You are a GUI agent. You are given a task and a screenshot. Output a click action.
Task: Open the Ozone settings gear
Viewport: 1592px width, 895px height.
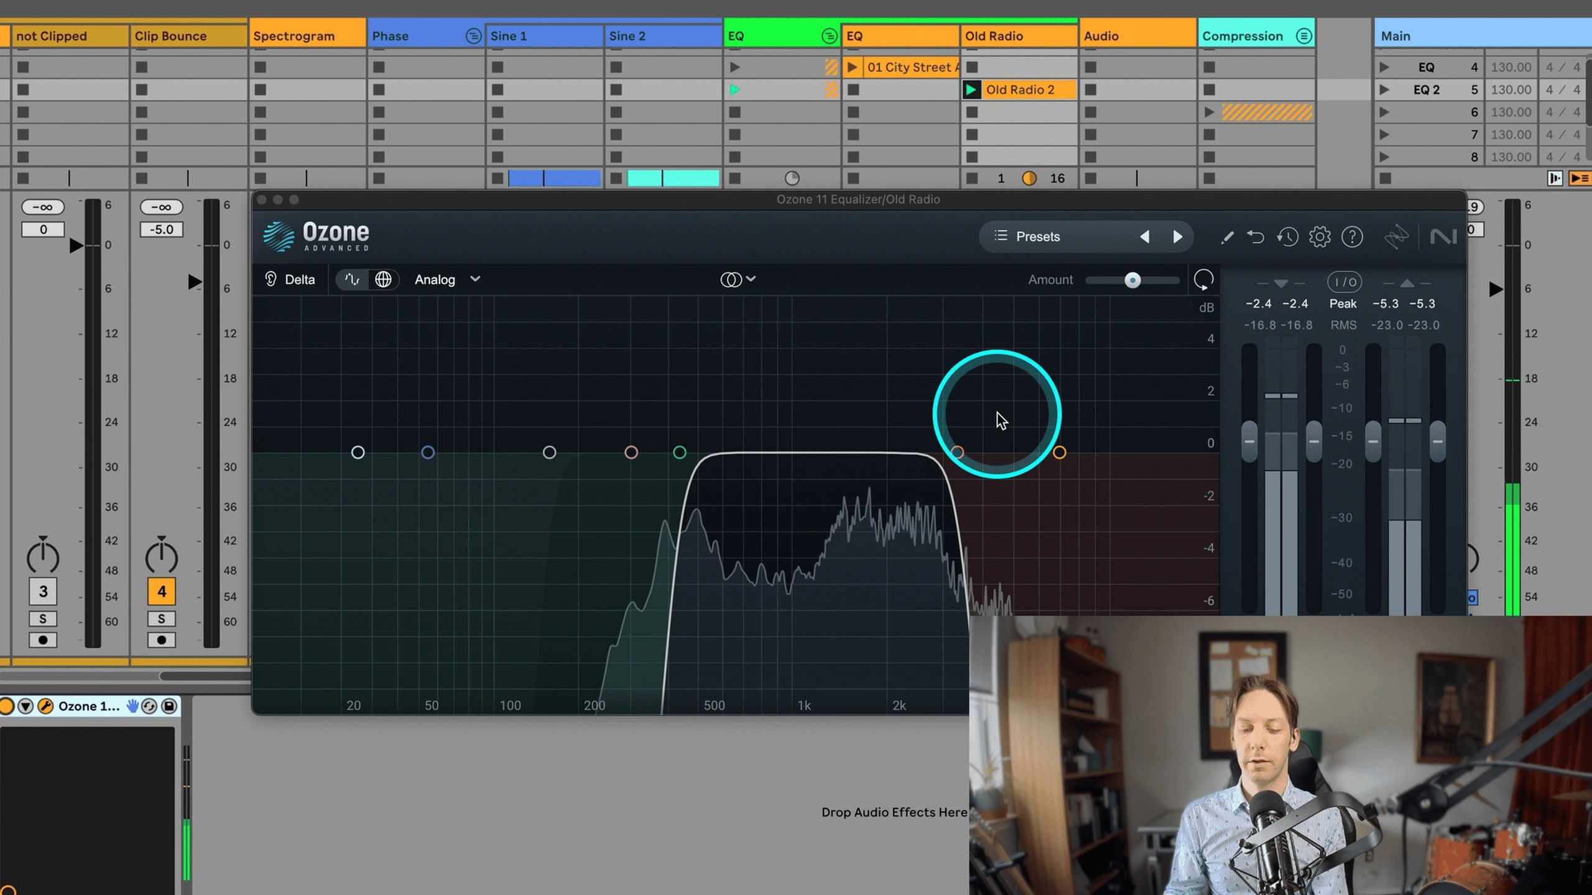(1319, 237)
